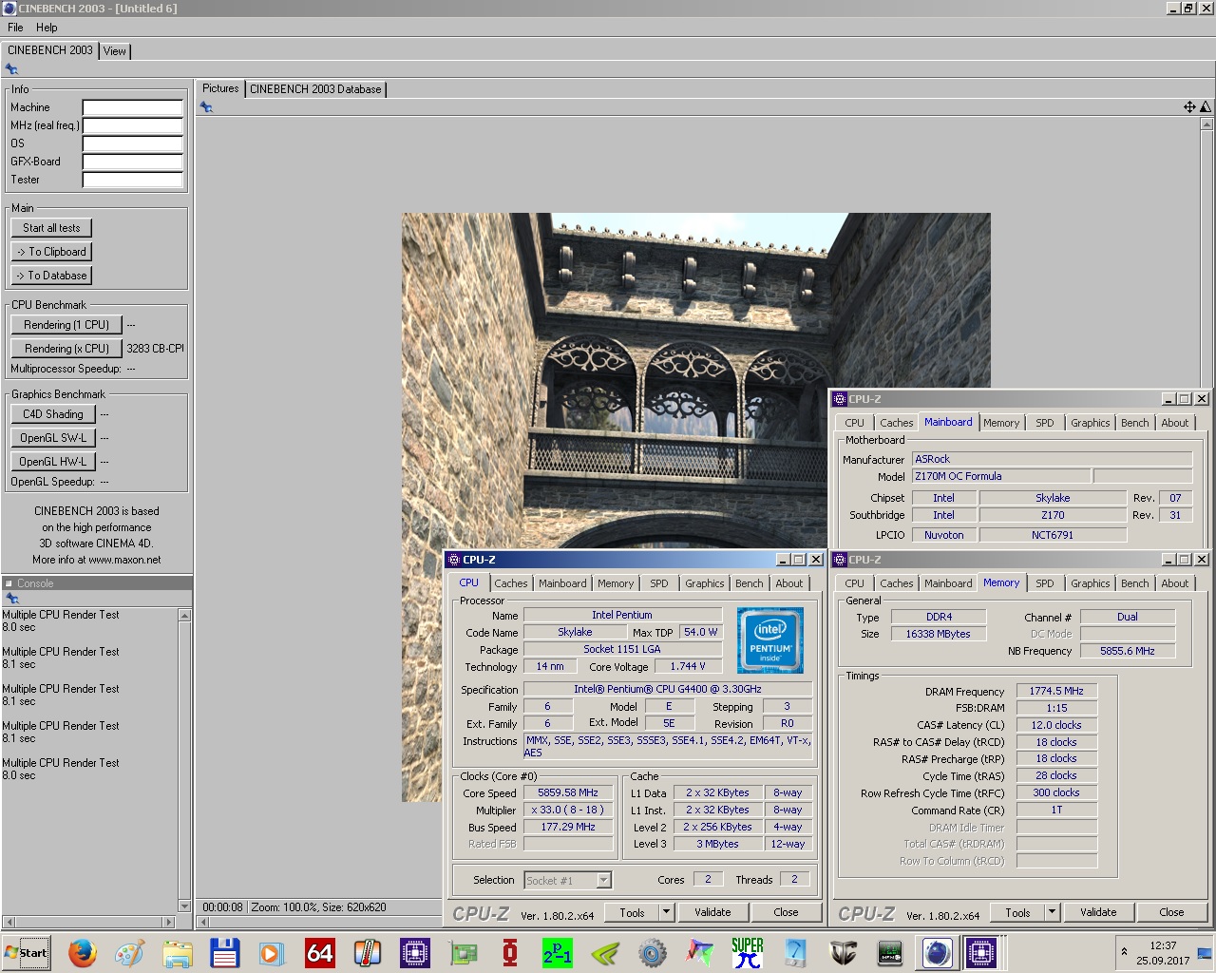1216x973 pixels.
Task: Open the multicolored arrow taskbar icon
Action: click(700, 952)
